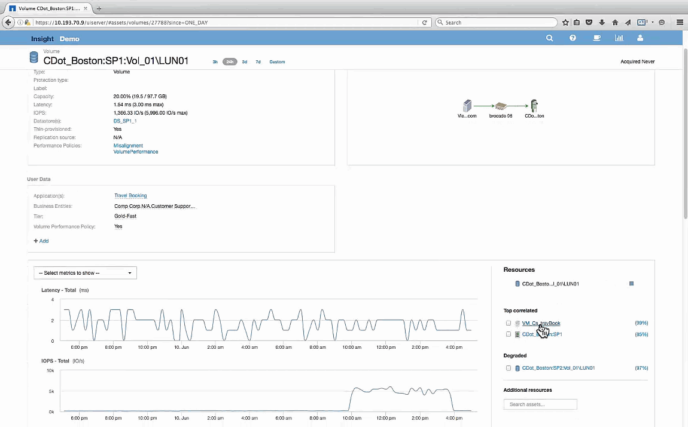Click the Firefox home icon
Screen dimensions: 688x427
pyautogui.click(x=615, y=23)
